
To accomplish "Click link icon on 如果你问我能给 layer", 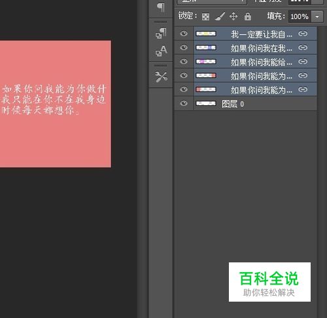I will point(303,62).
